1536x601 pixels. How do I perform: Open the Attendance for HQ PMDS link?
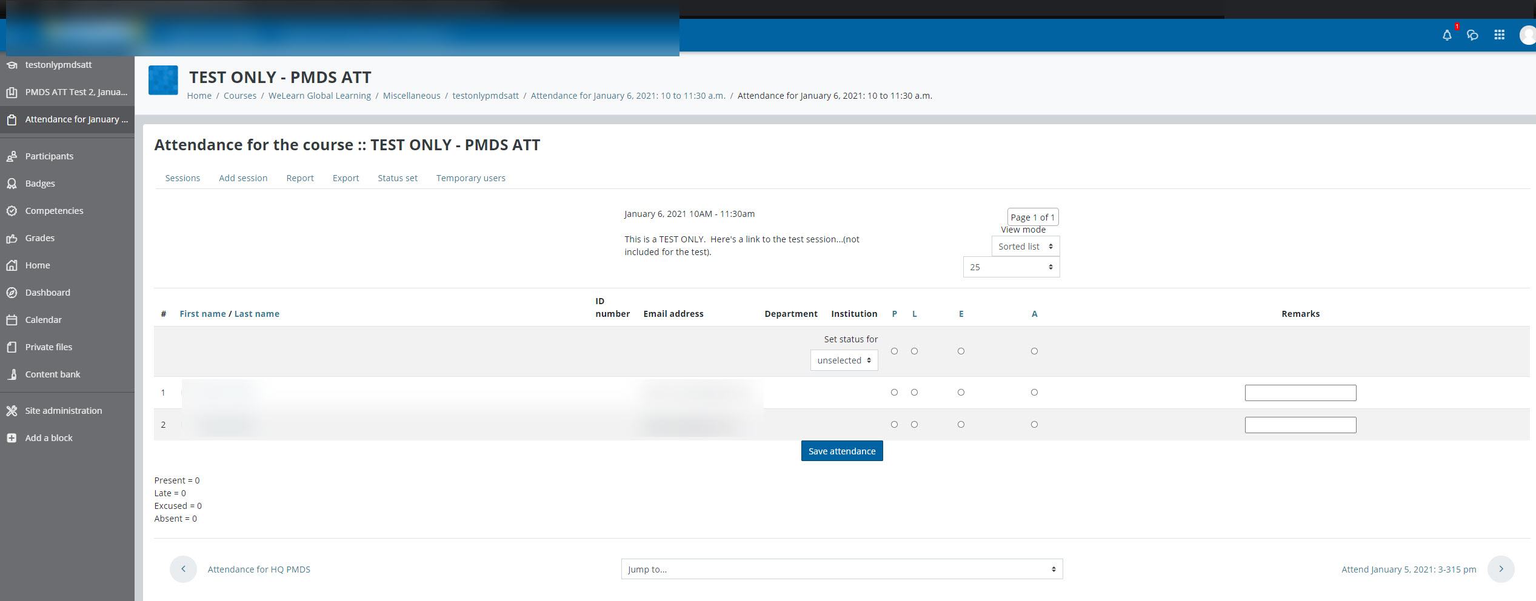pyautogui.click(x=259, y=569)
